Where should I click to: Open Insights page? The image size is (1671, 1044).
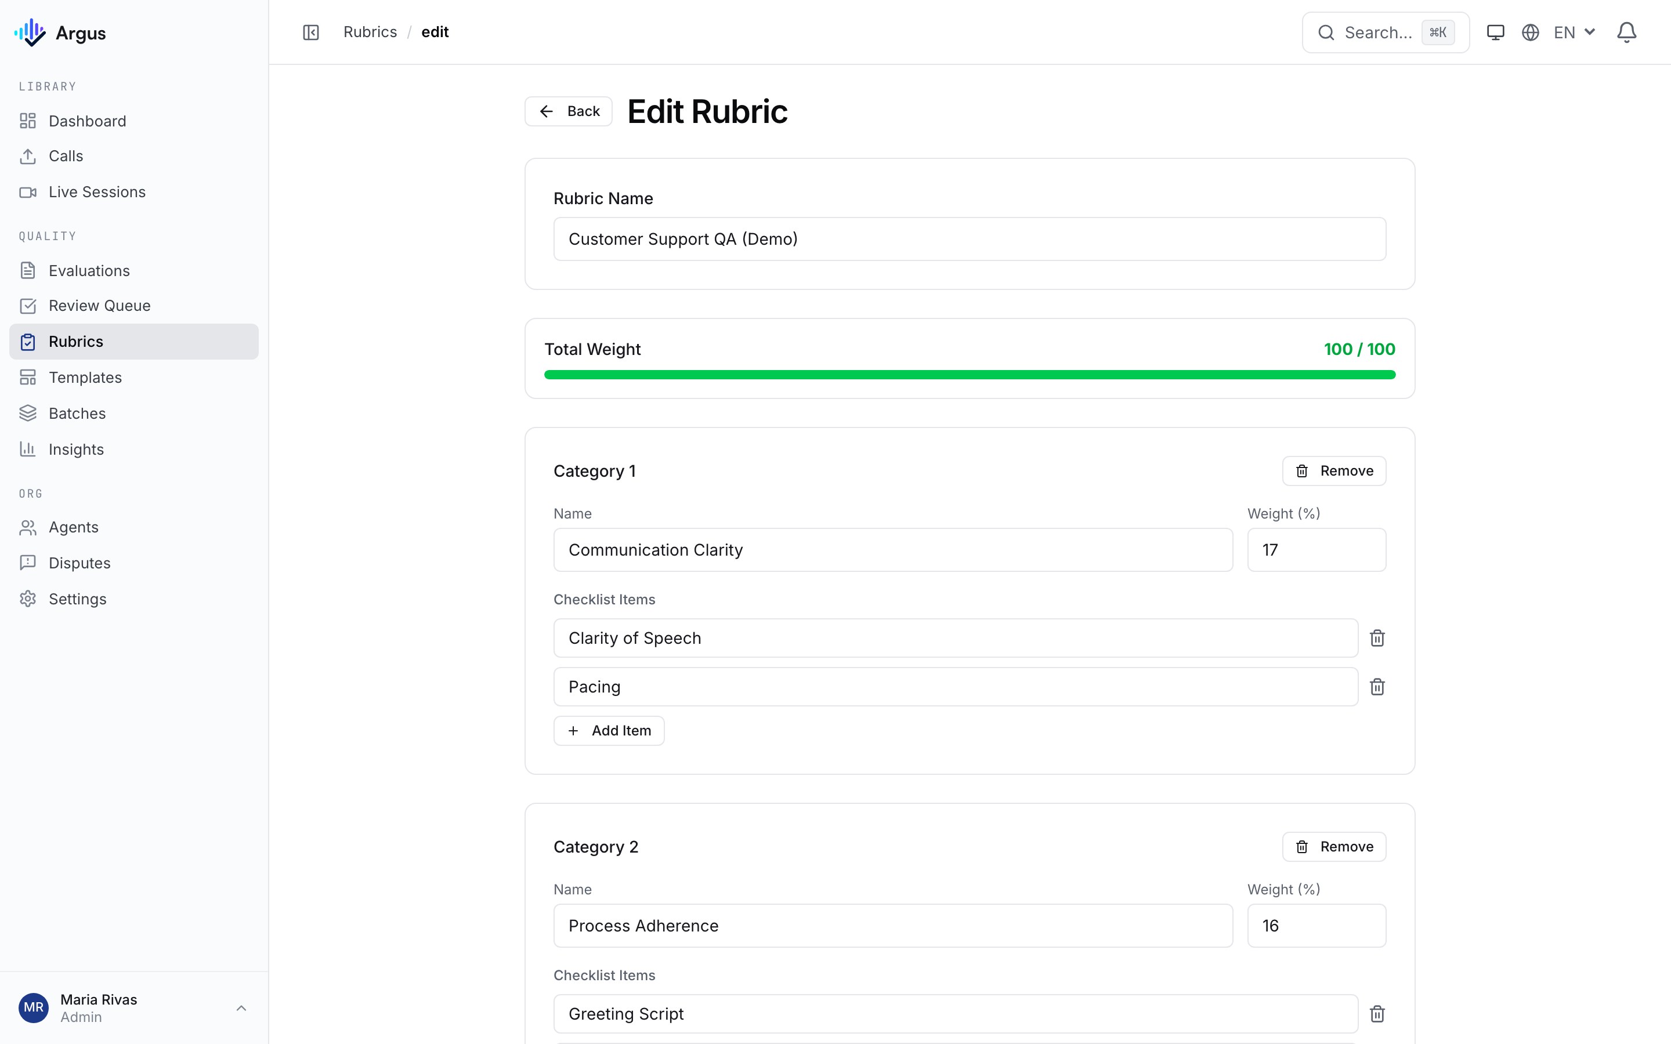coord(134,449)
